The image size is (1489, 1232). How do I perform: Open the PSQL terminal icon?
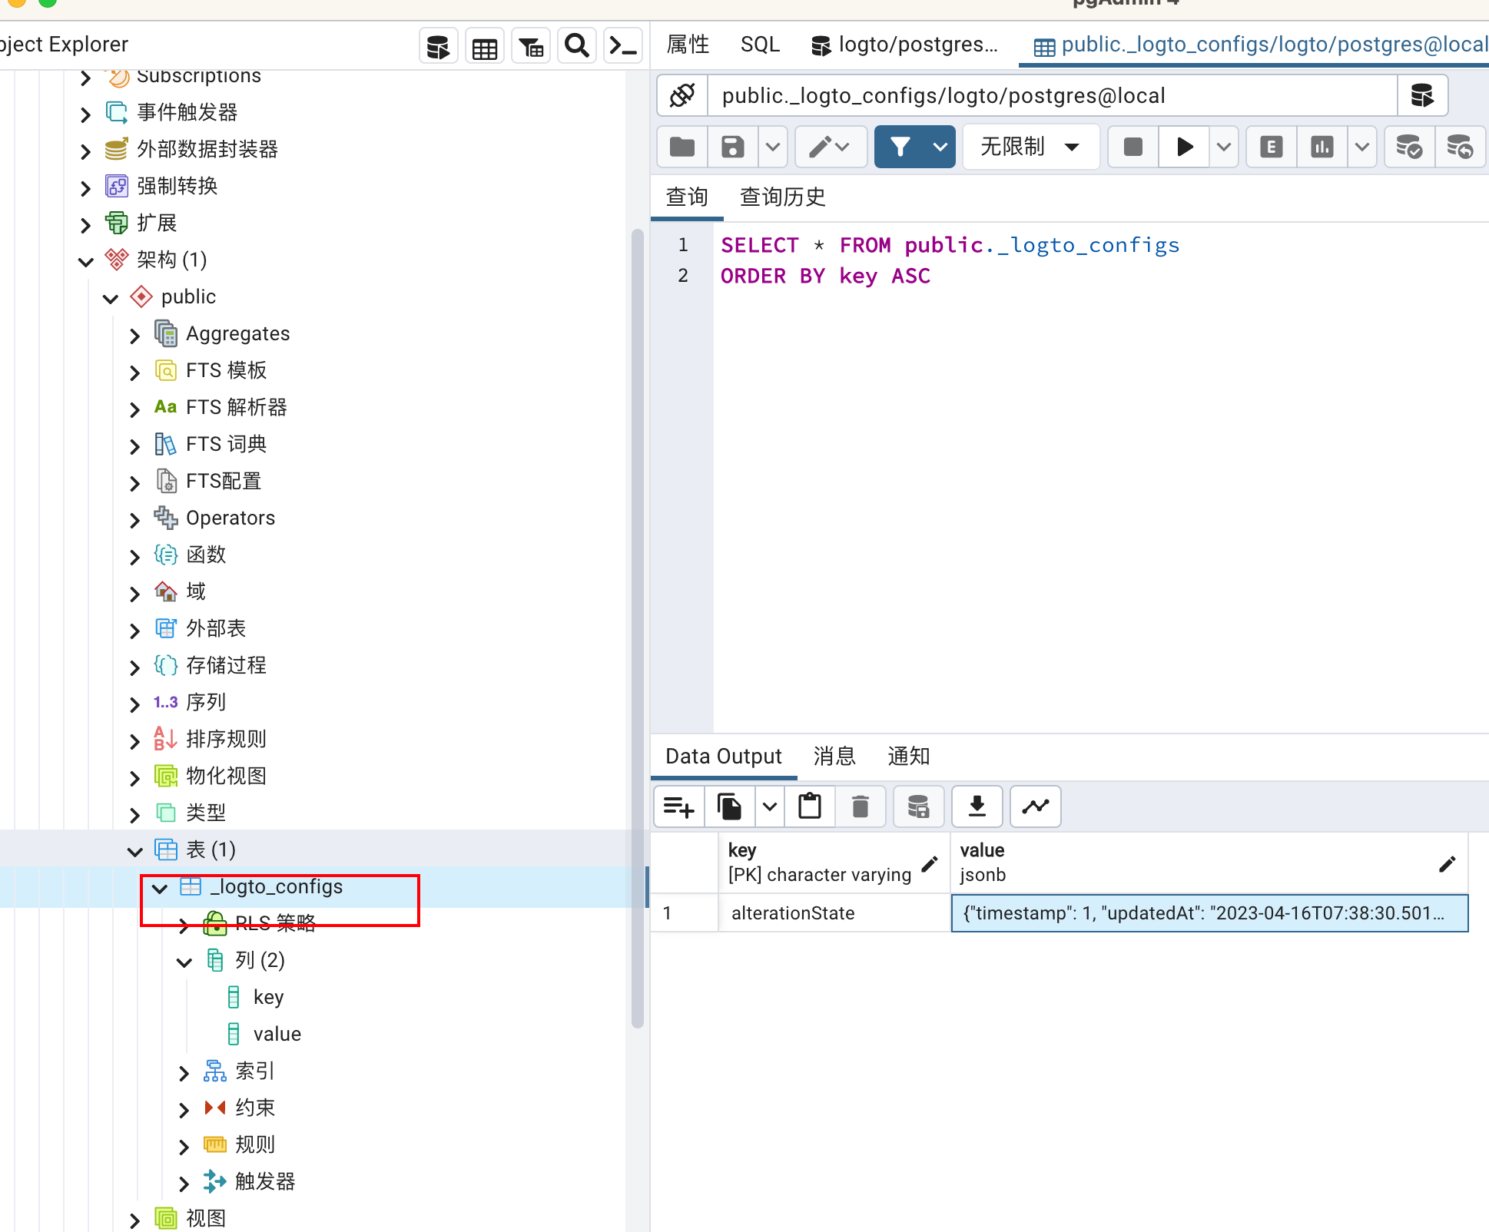point(622,47)
